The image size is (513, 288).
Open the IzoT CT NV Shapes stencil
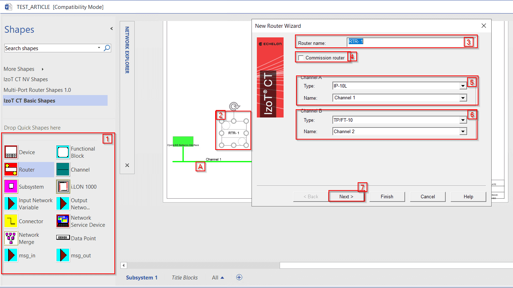[x=26, y=79]
